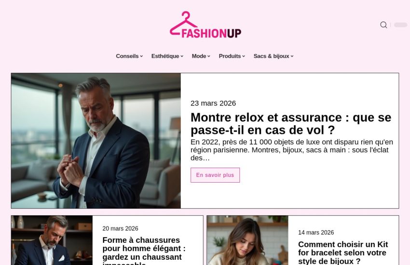Click the man adjusting cuff featured image
Screen dimensions: 410x265
tap(96, 141)
